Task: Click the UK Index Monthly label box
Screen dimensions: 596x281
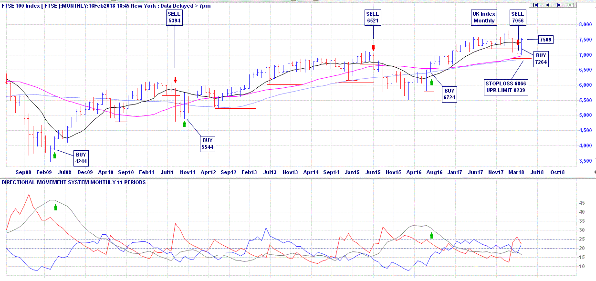Action: coord(484,18)
